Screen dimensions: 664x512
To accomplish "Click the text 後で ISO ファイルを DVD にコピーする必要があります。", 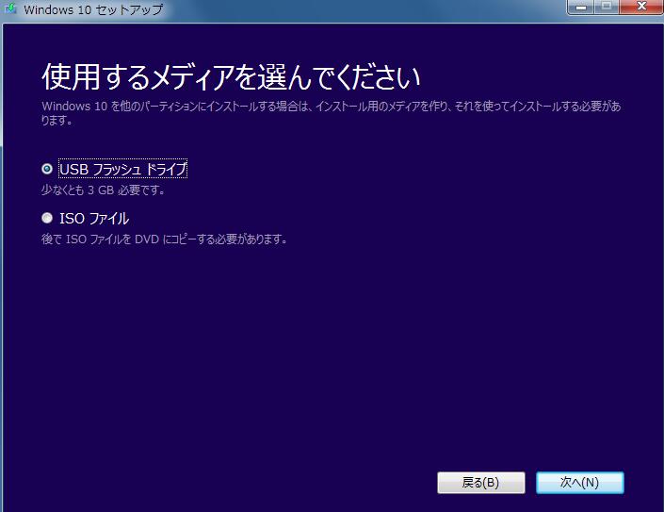I will click(164, 239).
